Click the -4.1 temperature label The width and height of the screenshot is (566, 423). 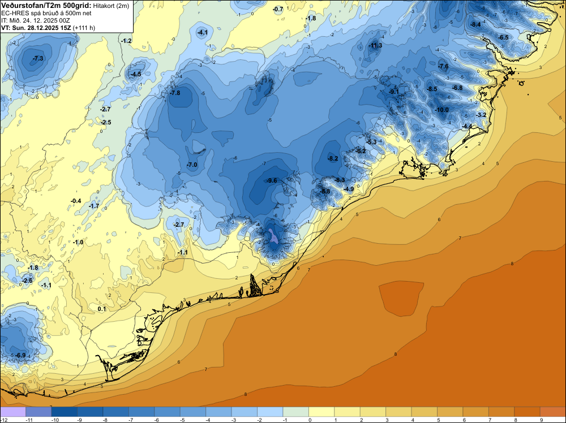(203, 32)
